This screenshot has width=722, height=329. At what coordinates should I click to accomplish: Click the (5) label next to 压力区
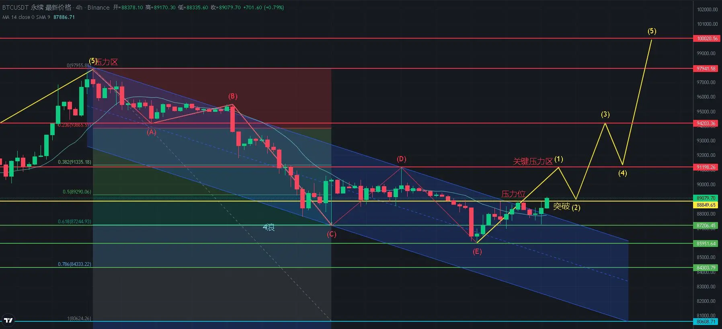pos(92,61)
